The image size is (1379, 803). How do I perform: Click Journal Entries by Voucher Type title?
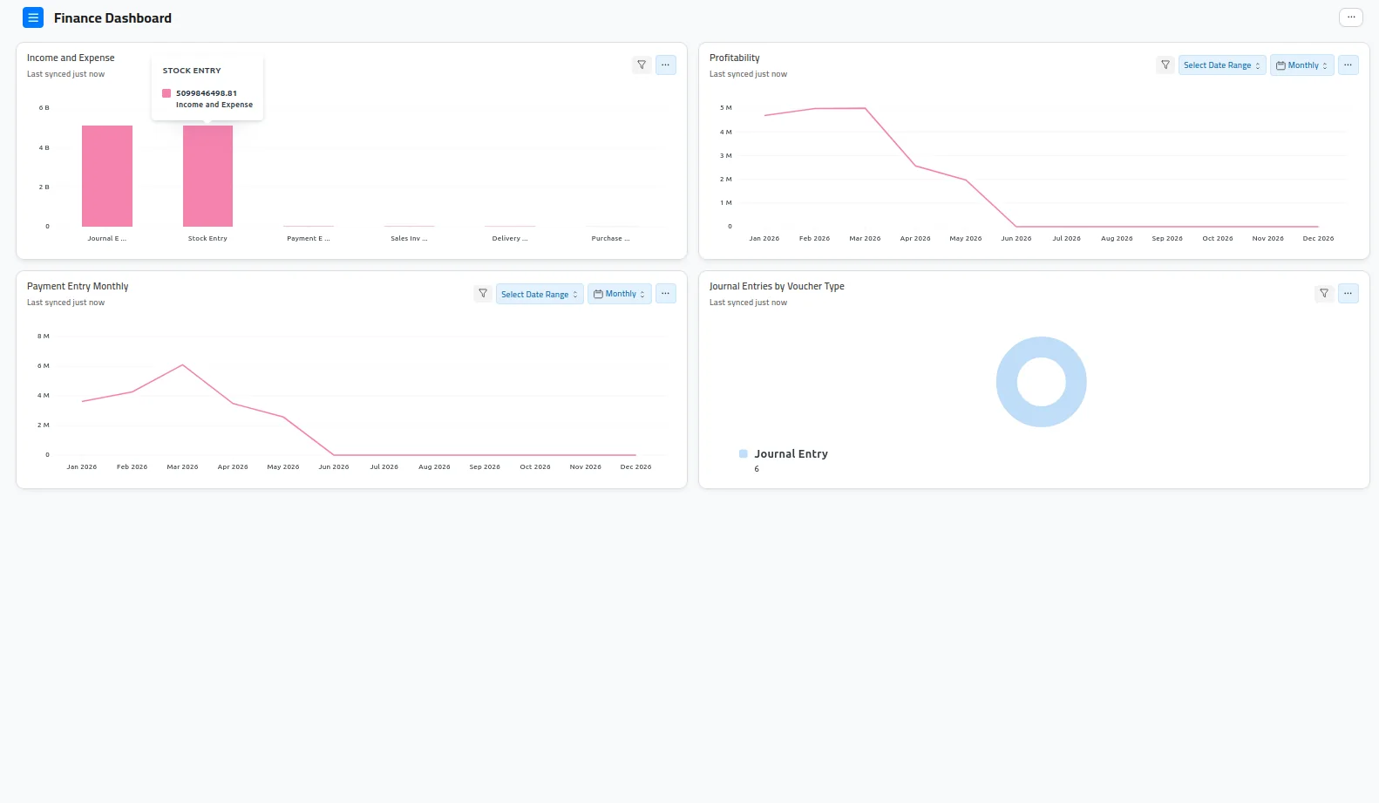pos(777,287)
